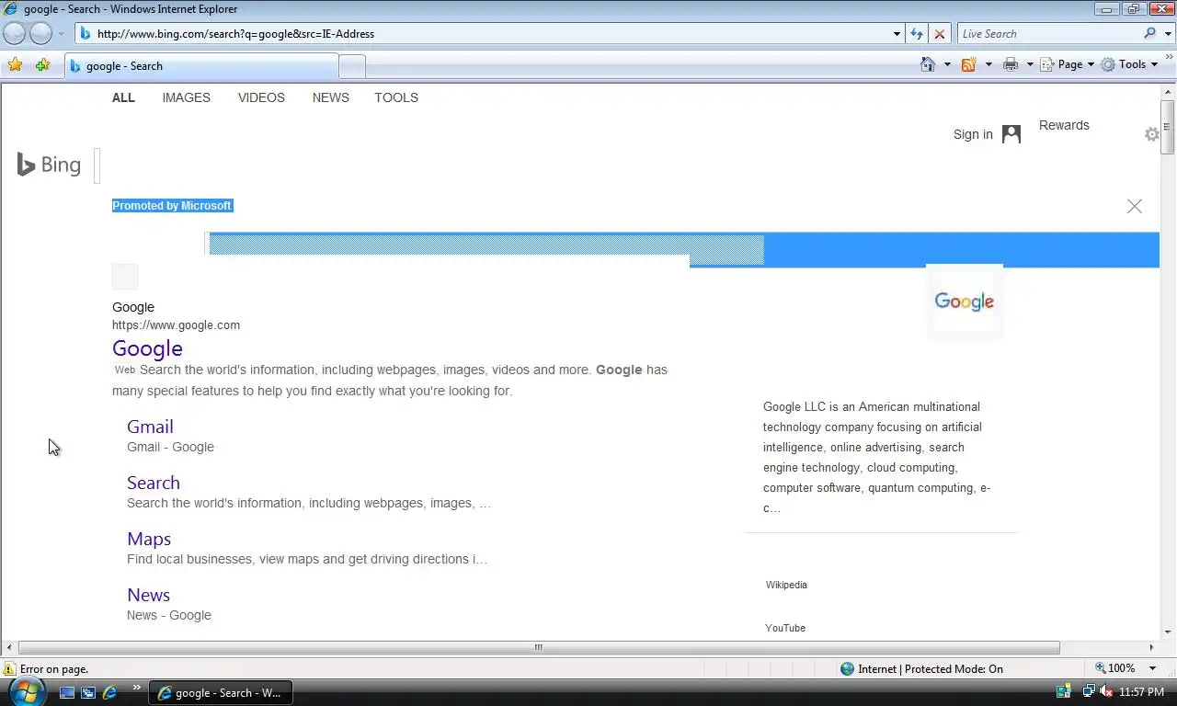Expand the zoom level dropdown arrow

click(1153, 668)
